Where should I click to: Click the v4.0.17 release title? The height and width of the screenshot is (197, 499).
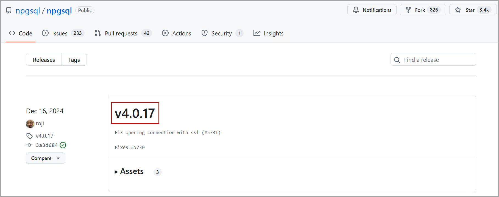[135, 113]
